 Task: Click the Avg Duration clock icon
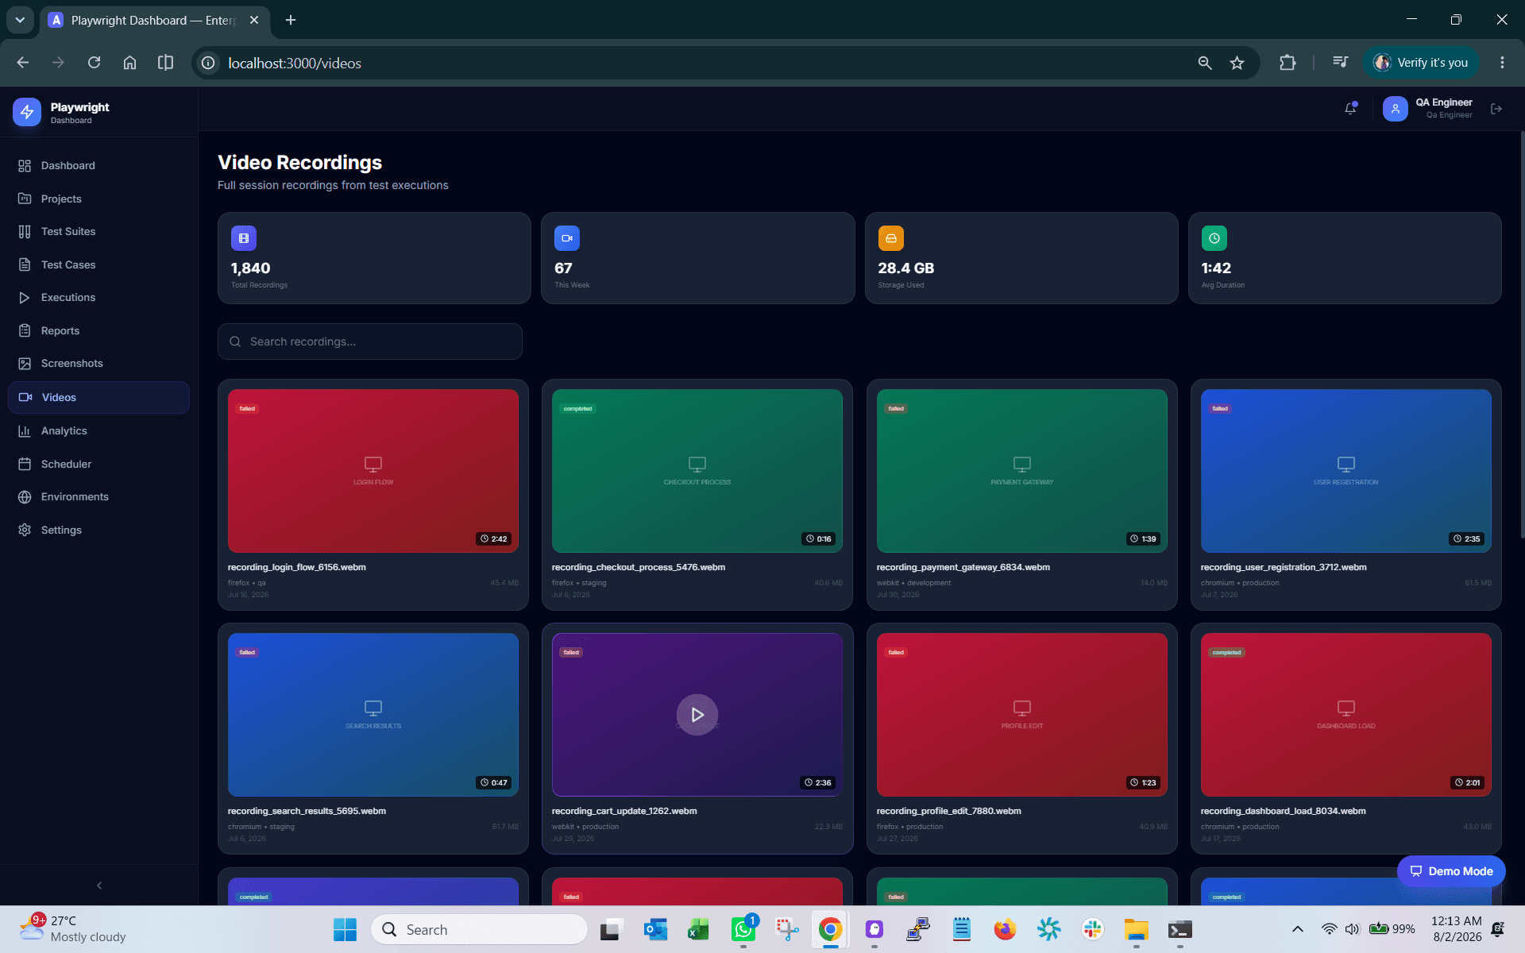pos(1214,238)
